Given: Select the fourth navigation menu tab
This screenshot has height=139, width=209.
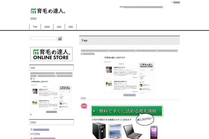Looking at the screenshot, I should point(71,27).
